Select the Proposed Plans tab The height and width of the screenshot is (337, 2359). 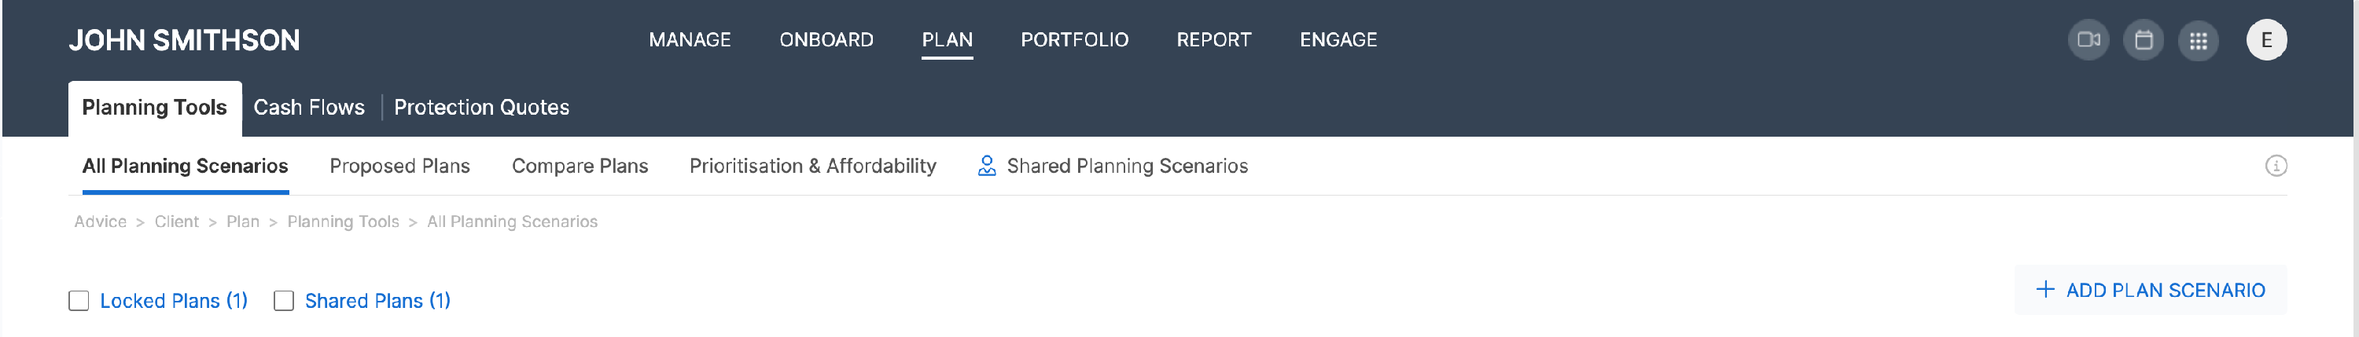399,166
